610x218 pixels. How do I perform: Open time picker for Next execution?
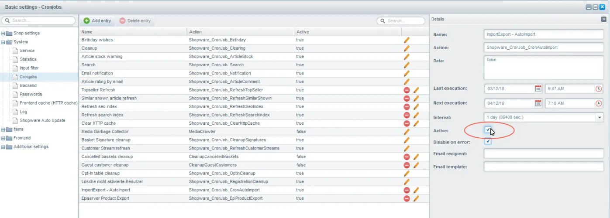(599, 103)
